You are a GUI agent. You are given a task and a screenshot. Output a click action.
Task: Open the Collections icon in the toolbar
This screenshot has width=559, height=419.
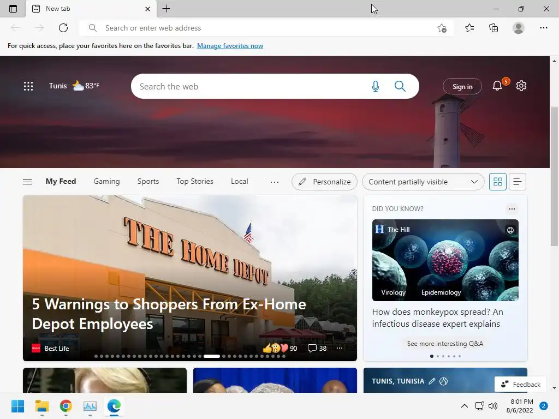(x=493, y=28)
